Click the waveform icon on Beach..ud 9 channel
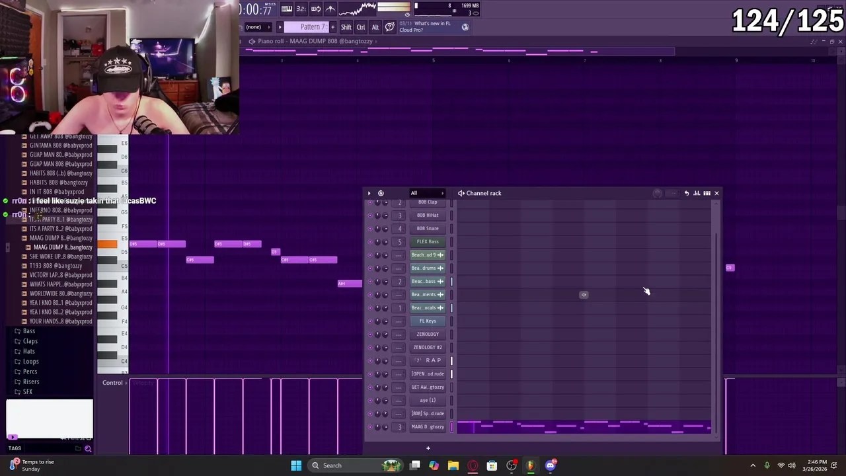The height and width of the screenshot is (476, 846). pos(441,255)
